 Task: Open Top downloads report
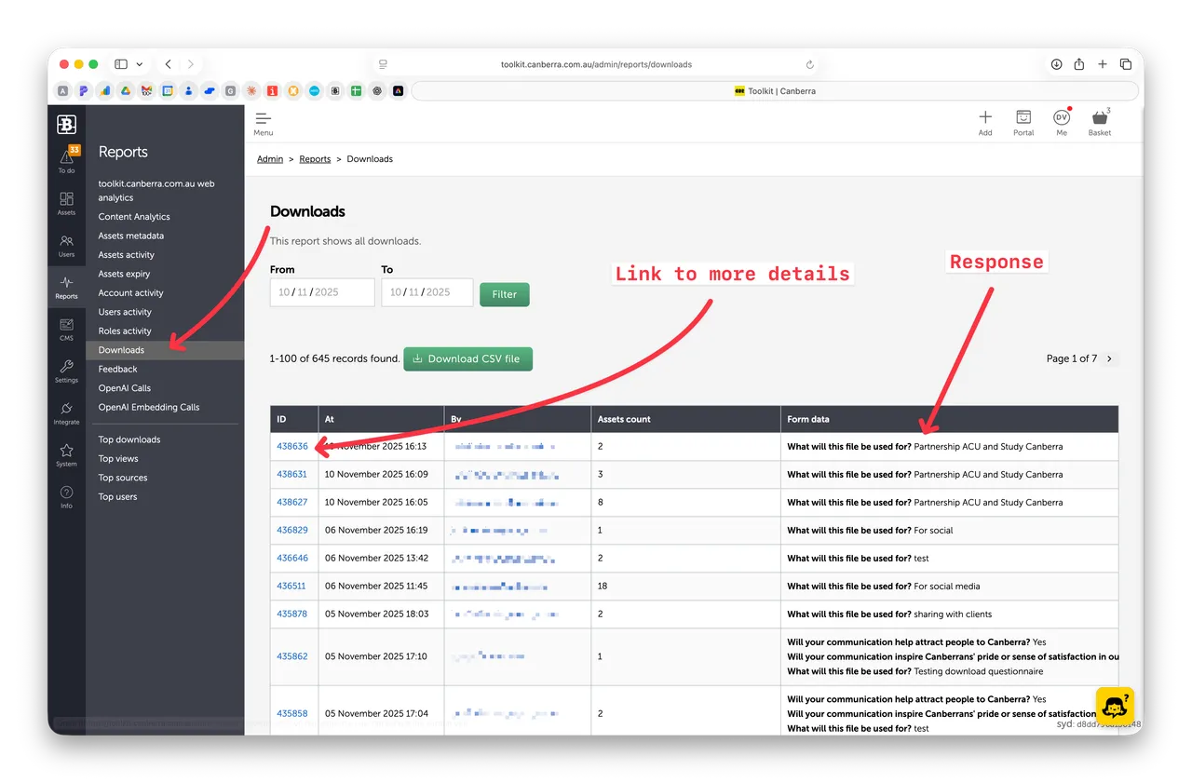tap(129, 439)
